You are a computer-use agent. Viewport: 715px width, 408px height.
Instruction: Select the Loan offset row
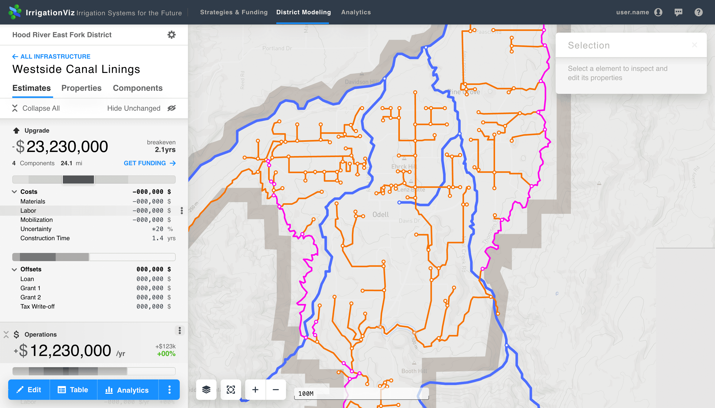pyautogui.click(x=94, y=279)
